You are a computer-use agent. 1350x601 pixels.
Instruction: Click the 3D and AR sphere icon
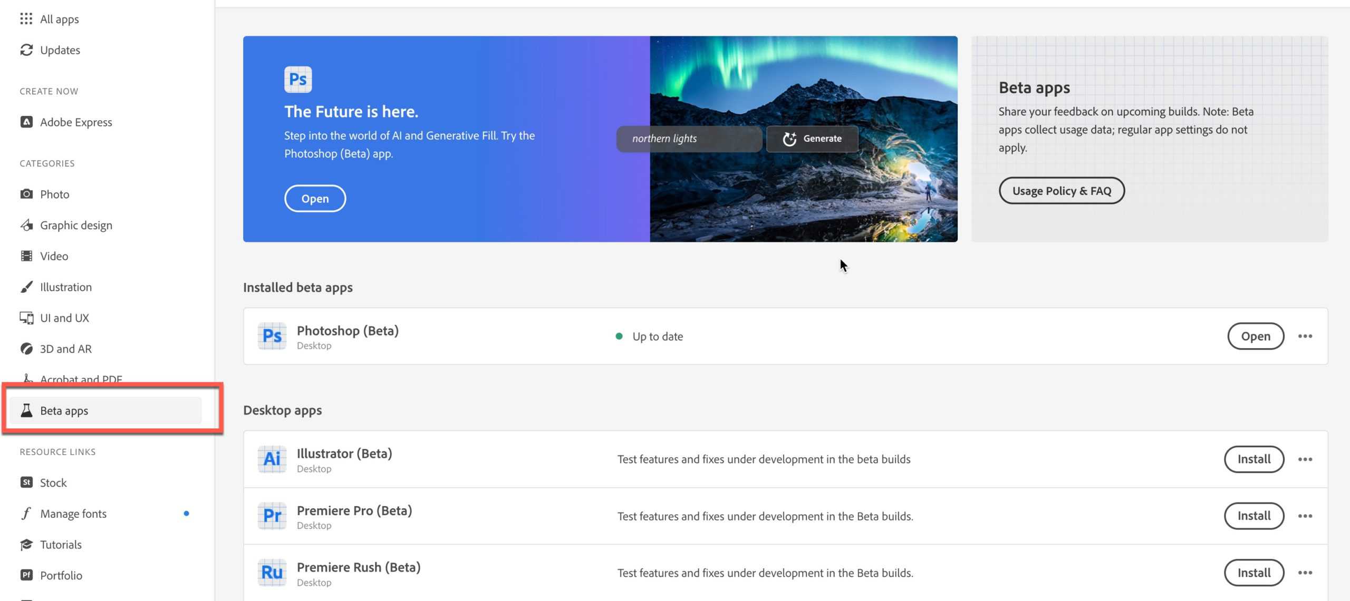pos(26,349)
